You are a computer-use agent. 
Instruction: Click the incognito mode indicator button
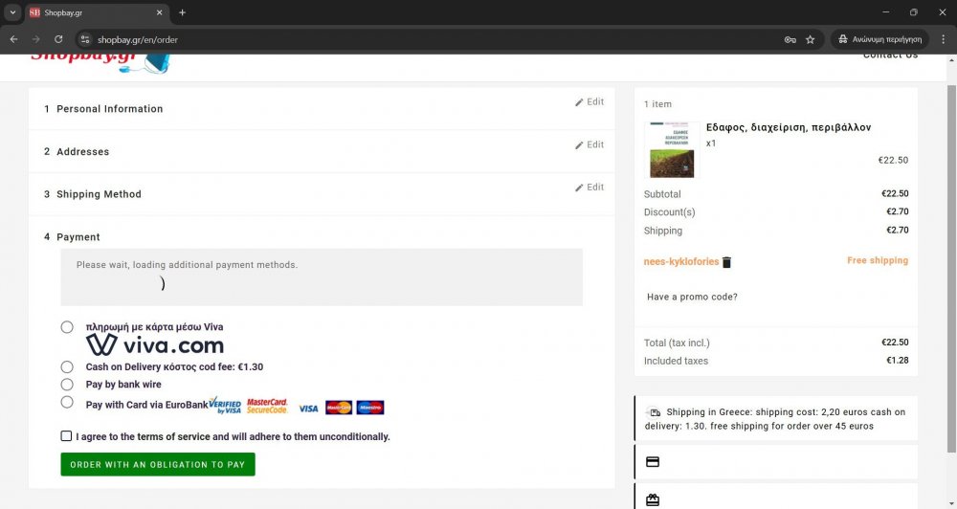(879, 39)
